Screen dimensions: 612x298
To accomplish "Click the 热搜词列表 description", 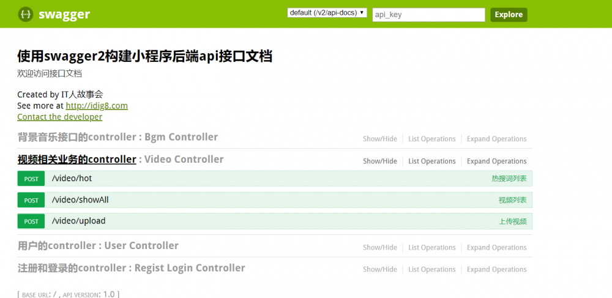I will [509, 179].
